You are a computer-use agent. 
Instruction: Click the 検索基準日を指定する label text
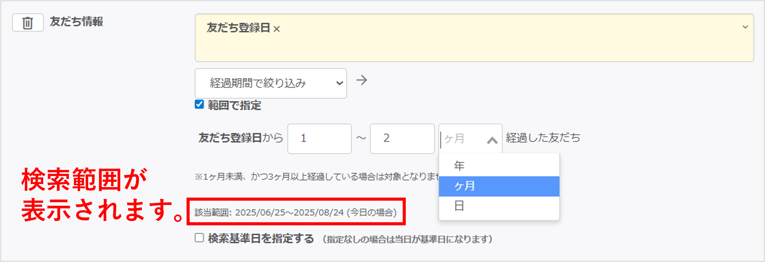[x=261, y=239]
